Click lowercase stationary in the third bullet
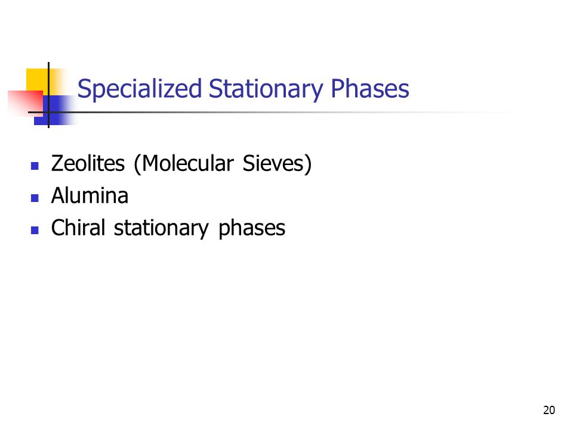The image size is (573, 429). click(161, 229)
